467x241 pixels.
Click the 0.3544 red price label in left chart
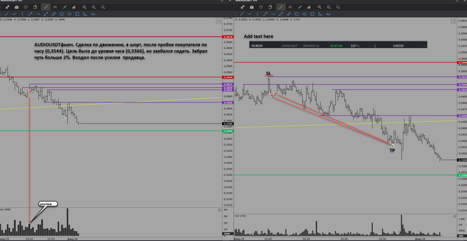point(227,77)
